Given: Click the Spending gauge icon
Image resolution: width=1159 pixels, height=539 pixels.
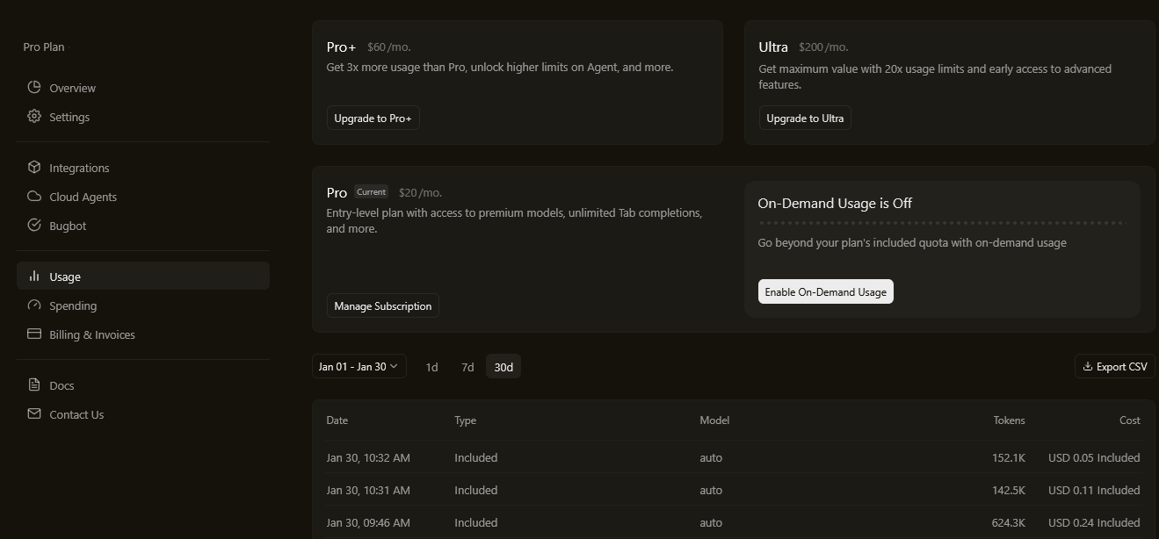Looking at the screenshot, I should [x=34, y=305].
